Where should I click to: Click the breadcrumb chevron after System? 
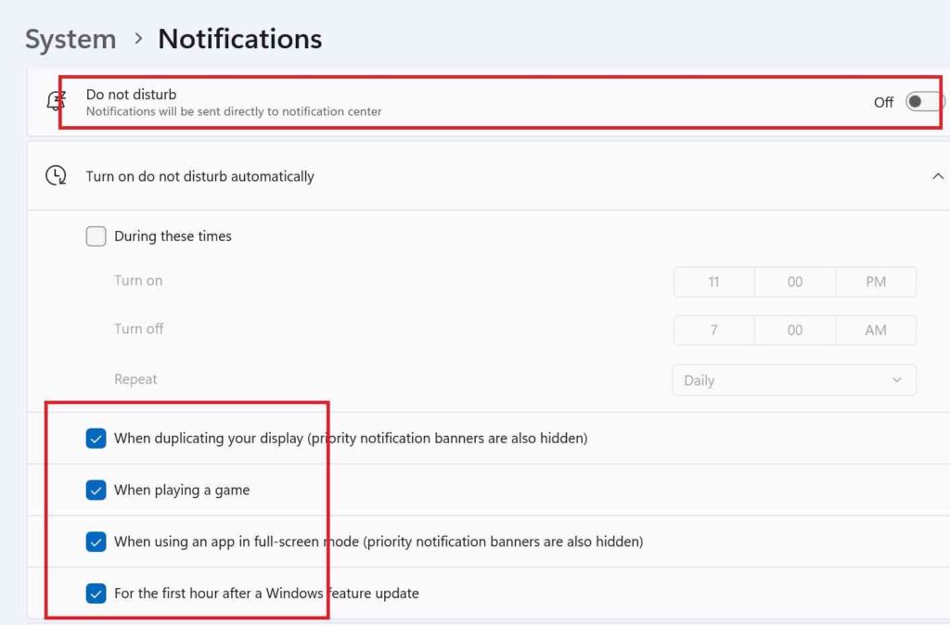[x=139, y=39]
